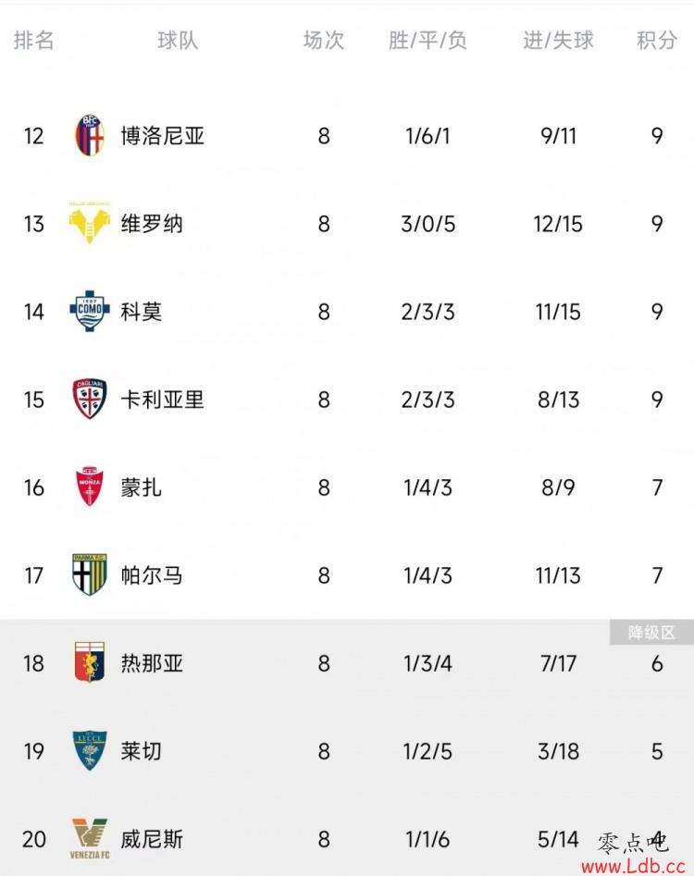694x876 pixels.
Task: Click the 卡利亚里 team name
Action: point(163,400)
